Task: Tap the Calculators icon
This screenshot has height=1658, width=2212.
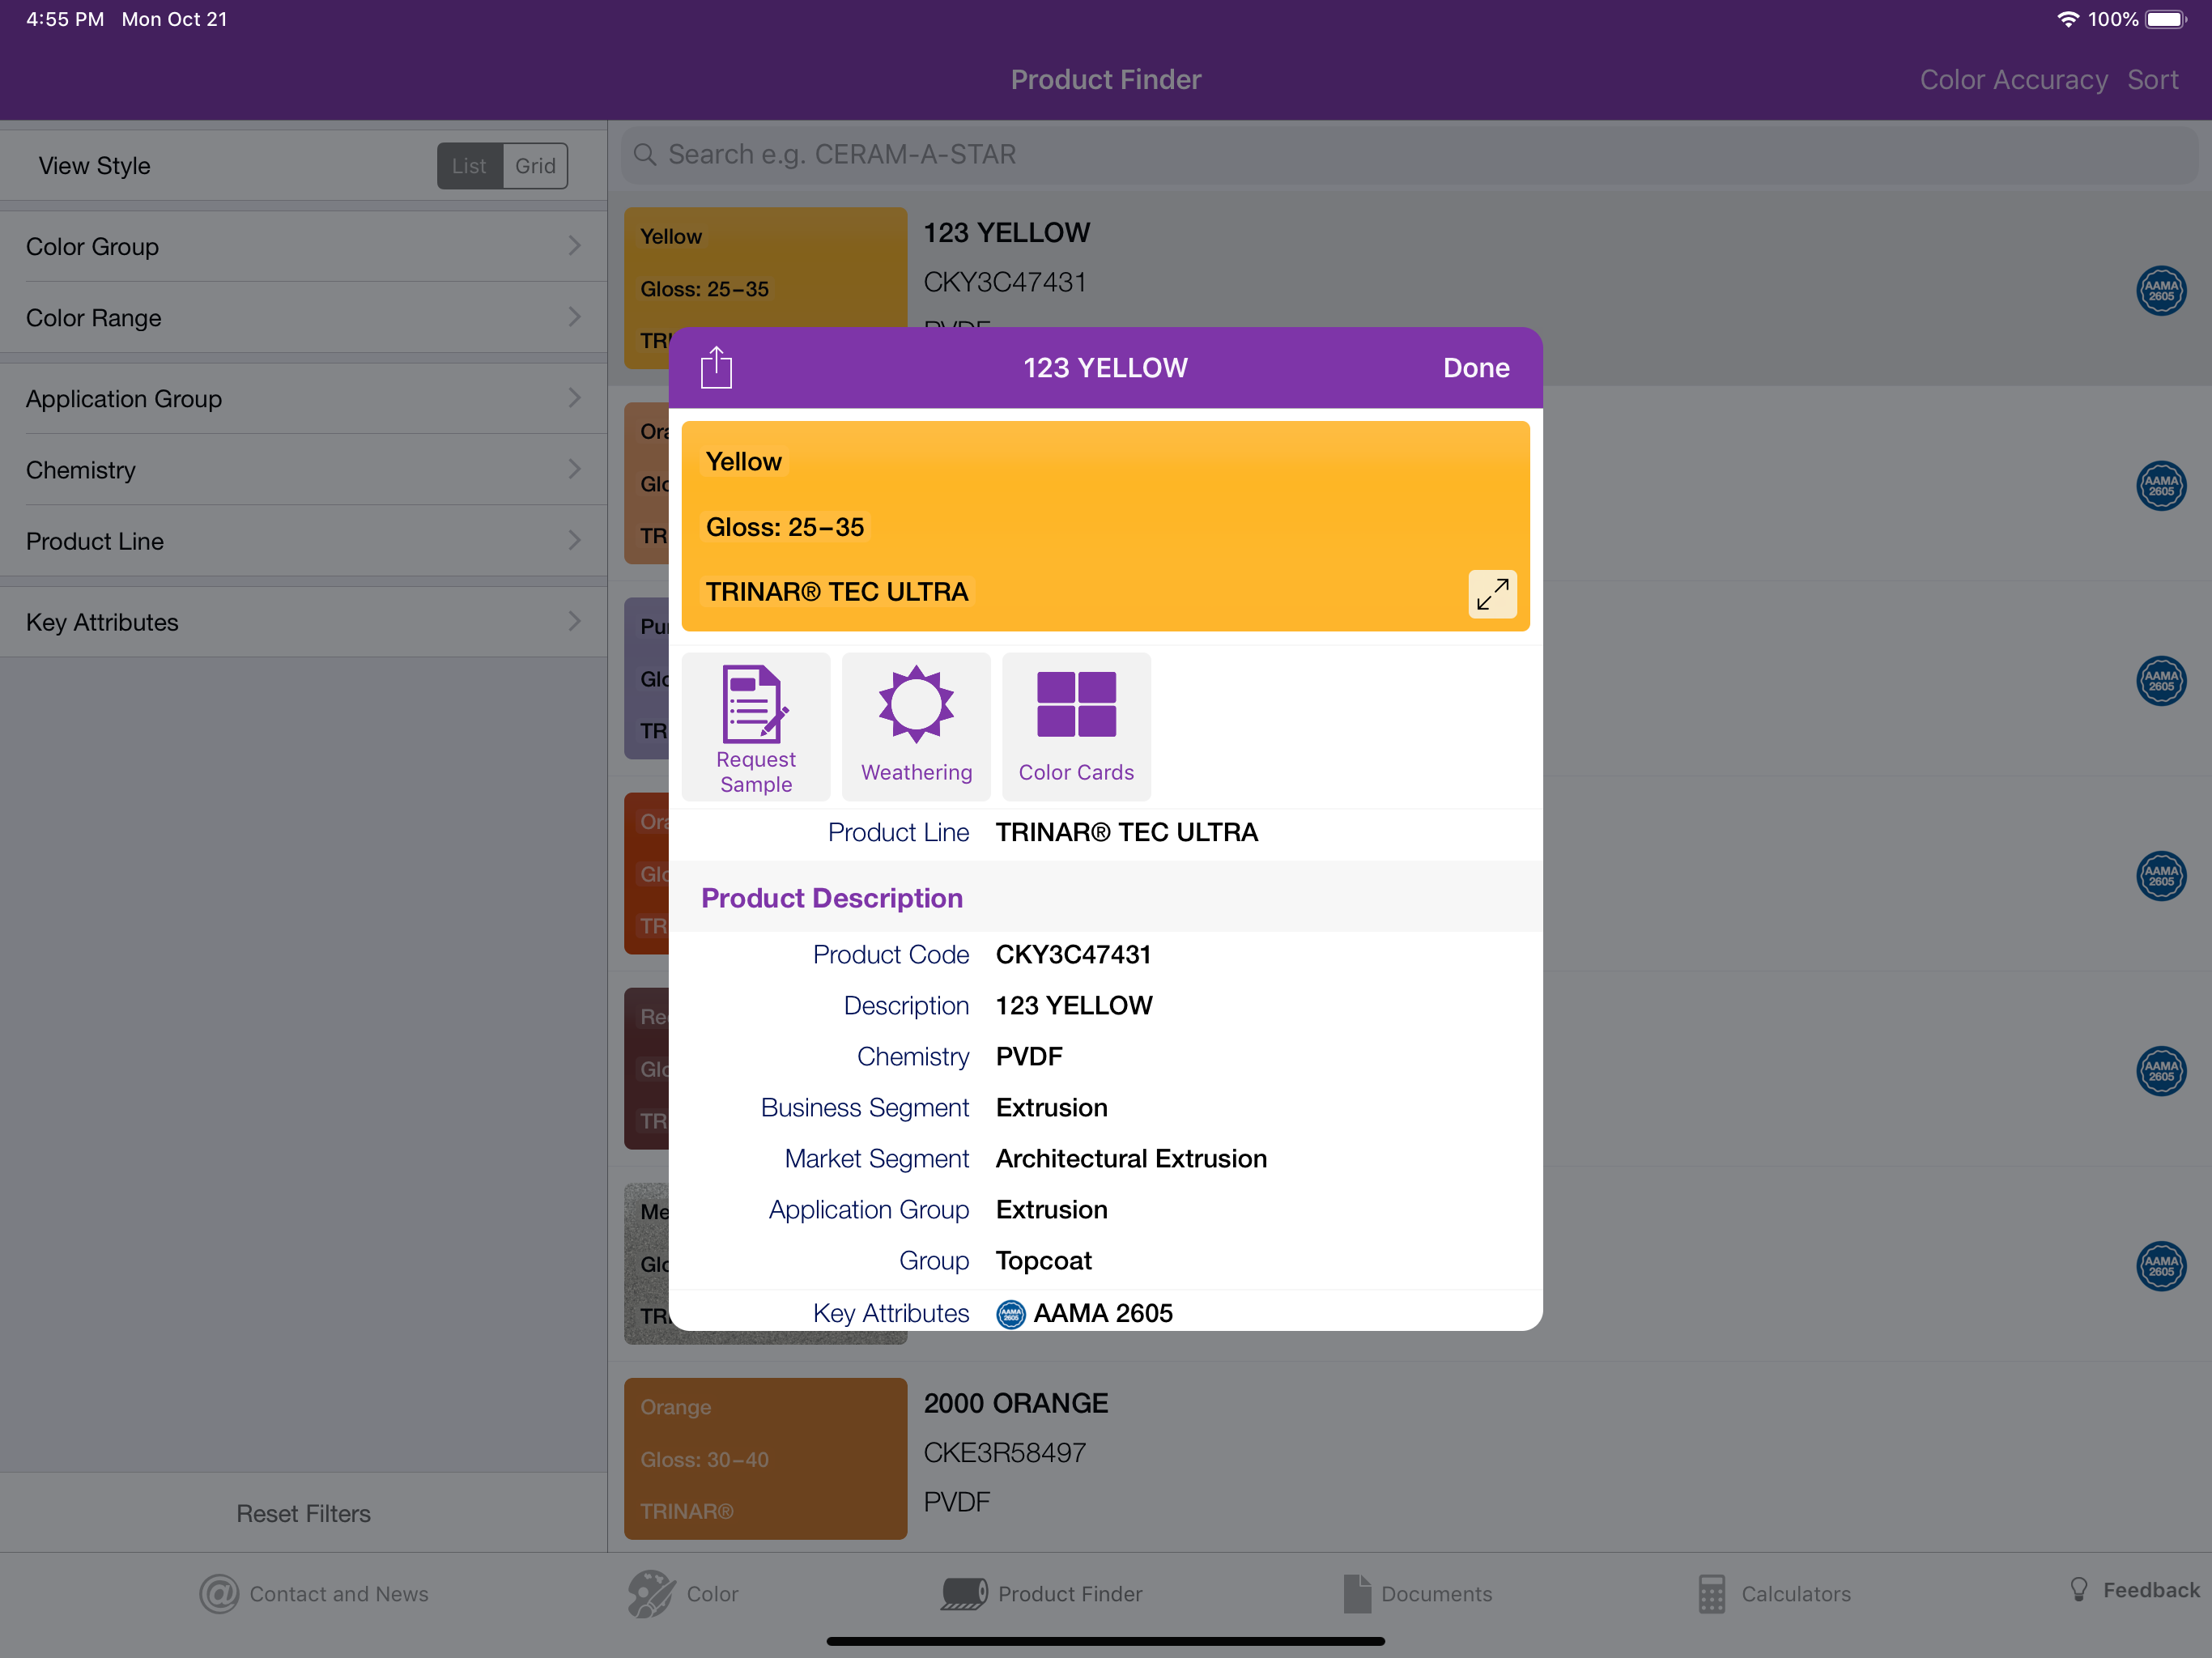Action: tap(1711, 1594)
